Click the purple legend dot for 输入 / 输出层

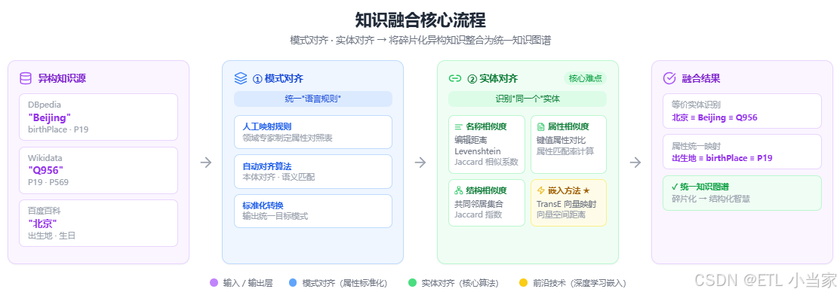pos(214,283)
